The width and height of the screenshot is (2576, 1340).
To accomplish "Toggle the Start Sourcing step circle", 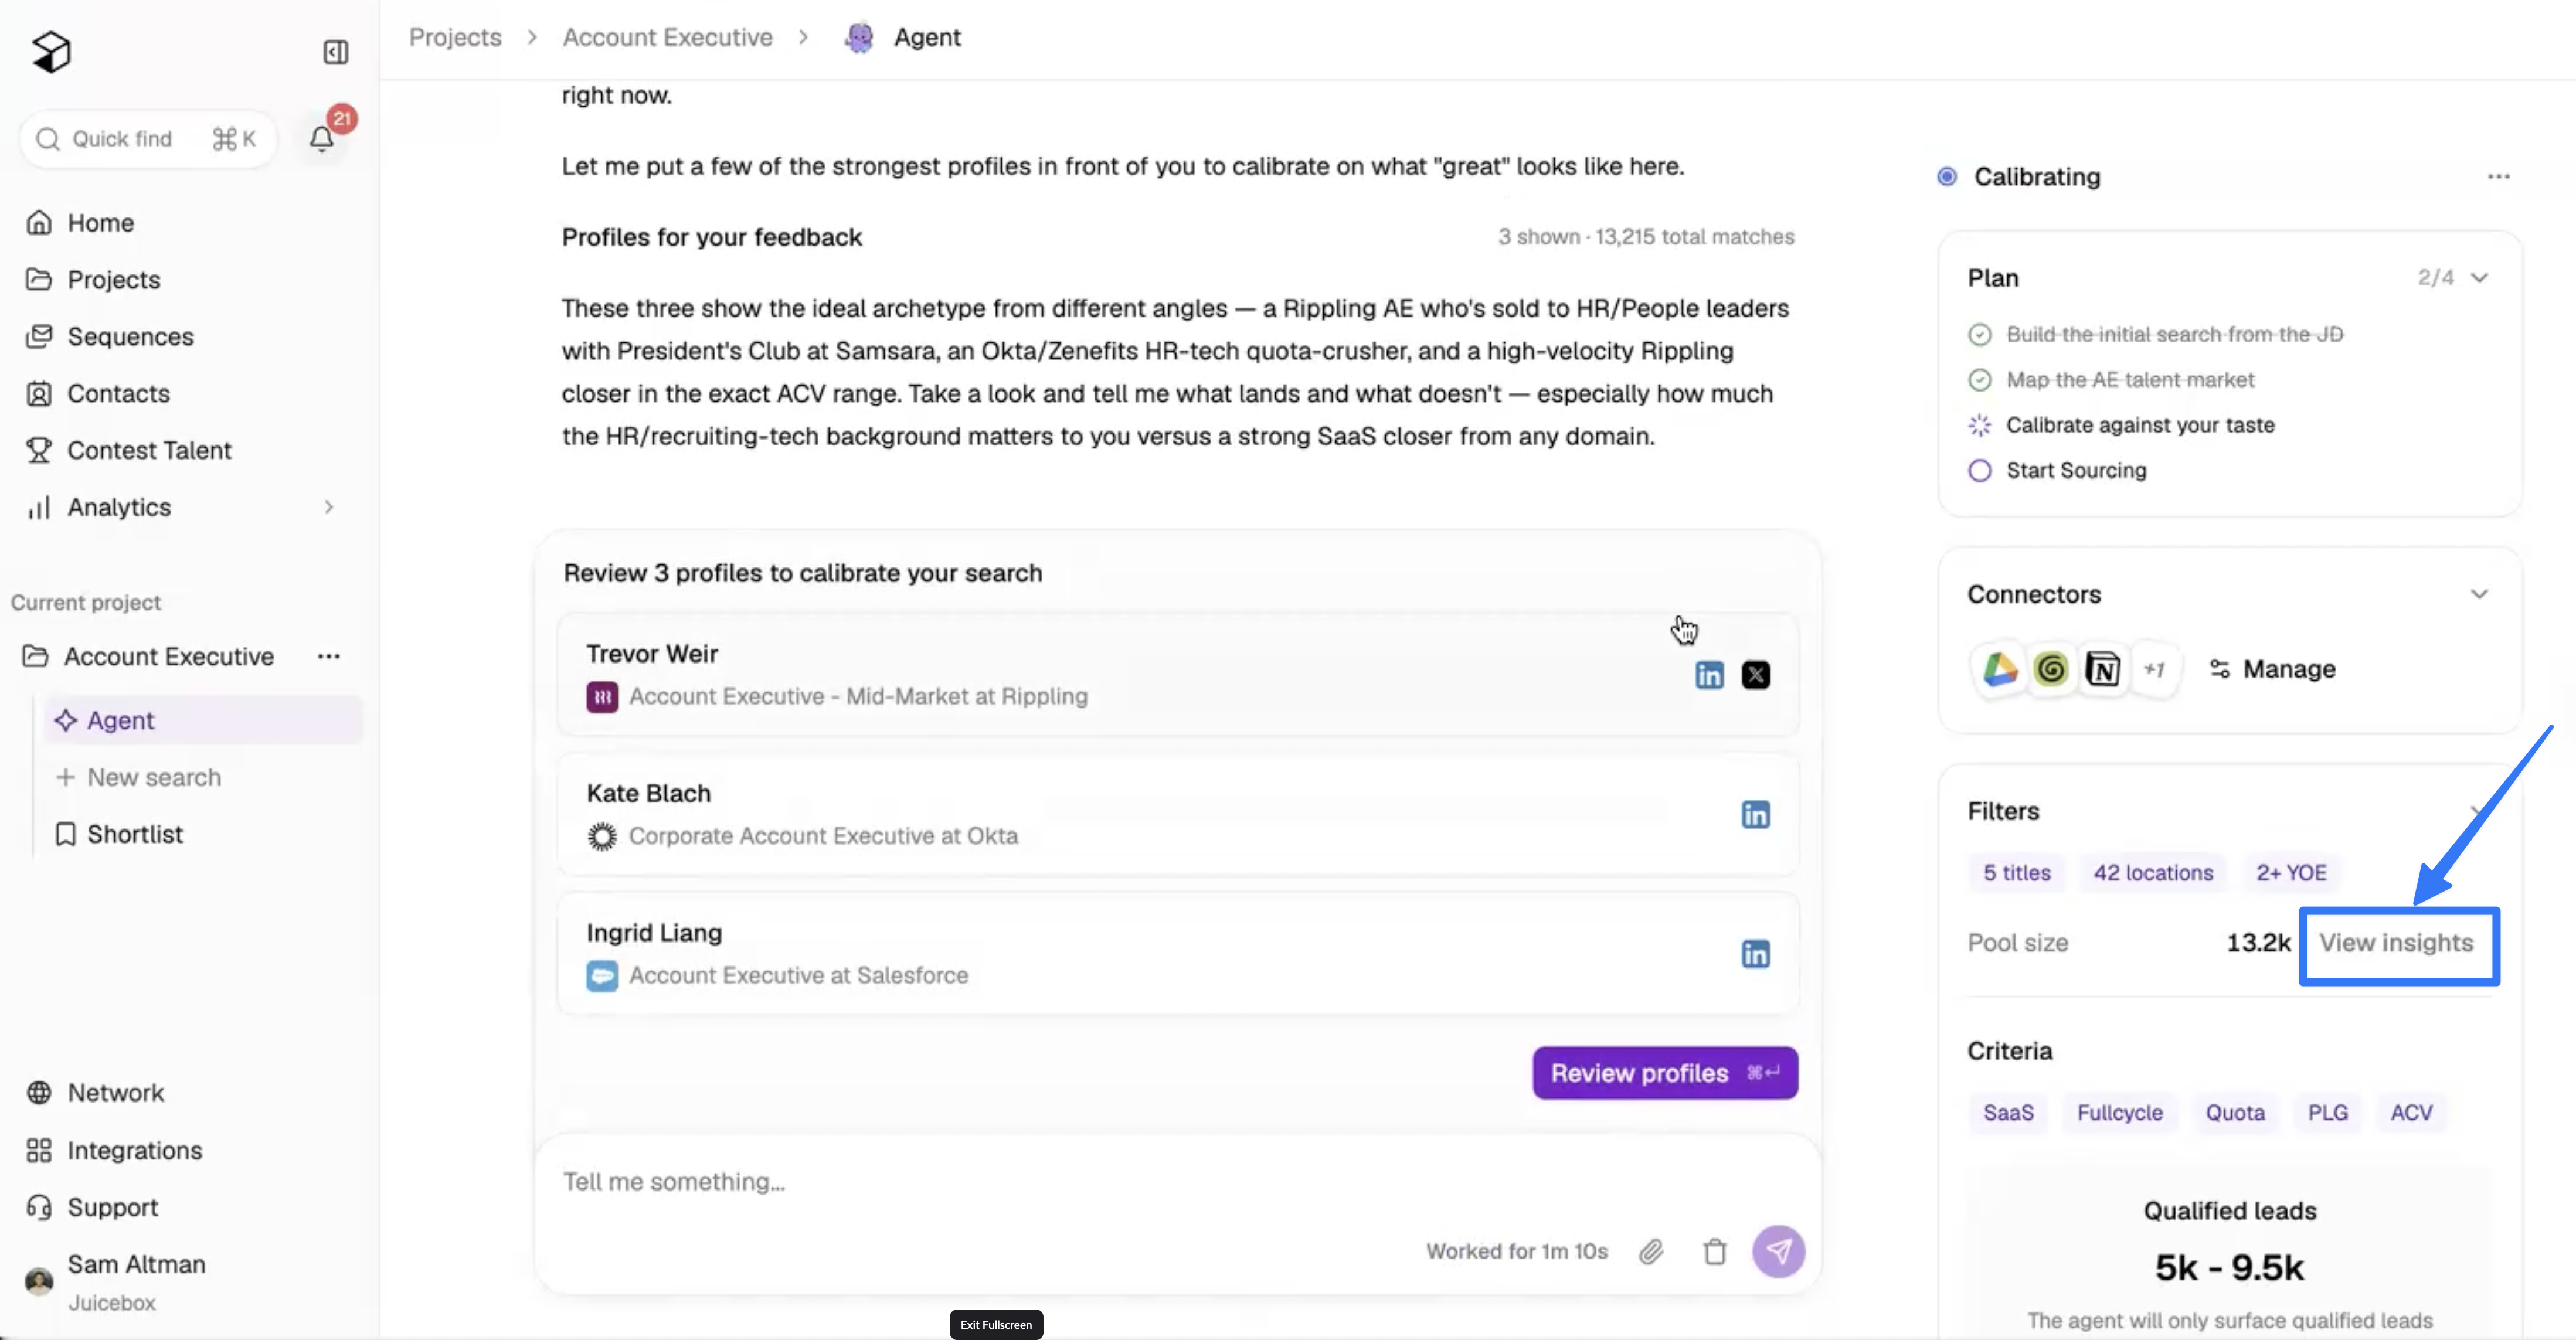I will pos(1979,471).
